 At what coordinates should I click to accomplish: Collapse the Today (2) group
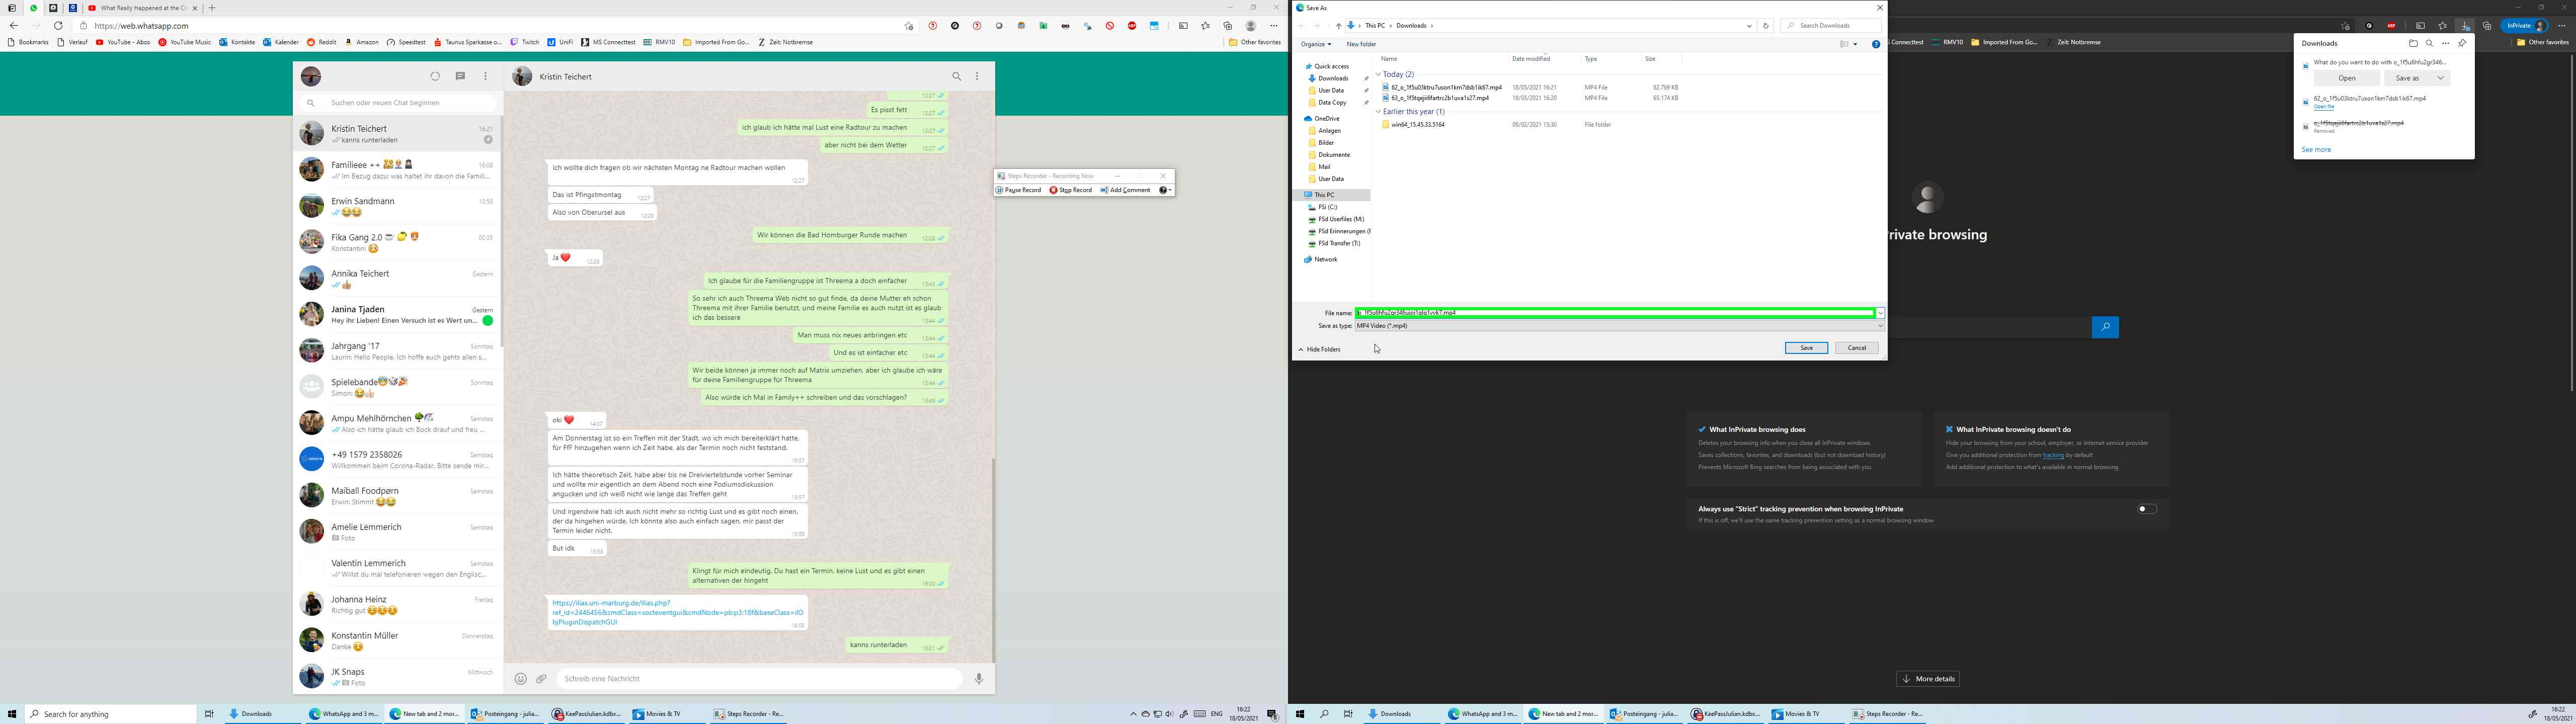[1378, 74]
